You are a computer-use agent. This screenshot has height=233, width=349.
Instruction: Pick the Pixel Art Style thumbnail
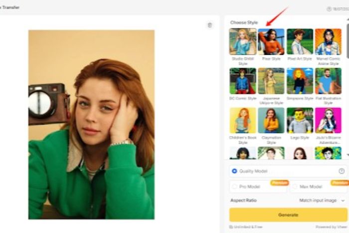pyautogui.click(x=300, y=41)
